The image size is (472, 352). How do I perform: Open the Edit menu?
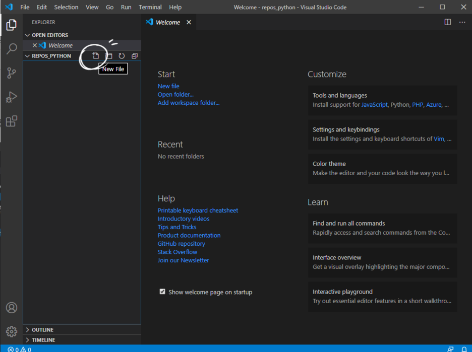pyautogui.click(x=41, y=7)
